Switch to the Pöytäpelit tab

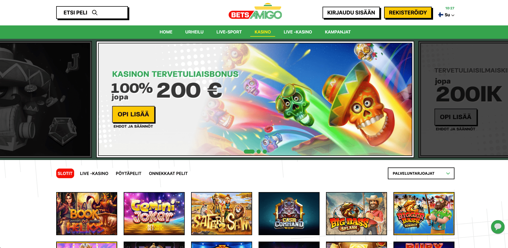point(128,173)
